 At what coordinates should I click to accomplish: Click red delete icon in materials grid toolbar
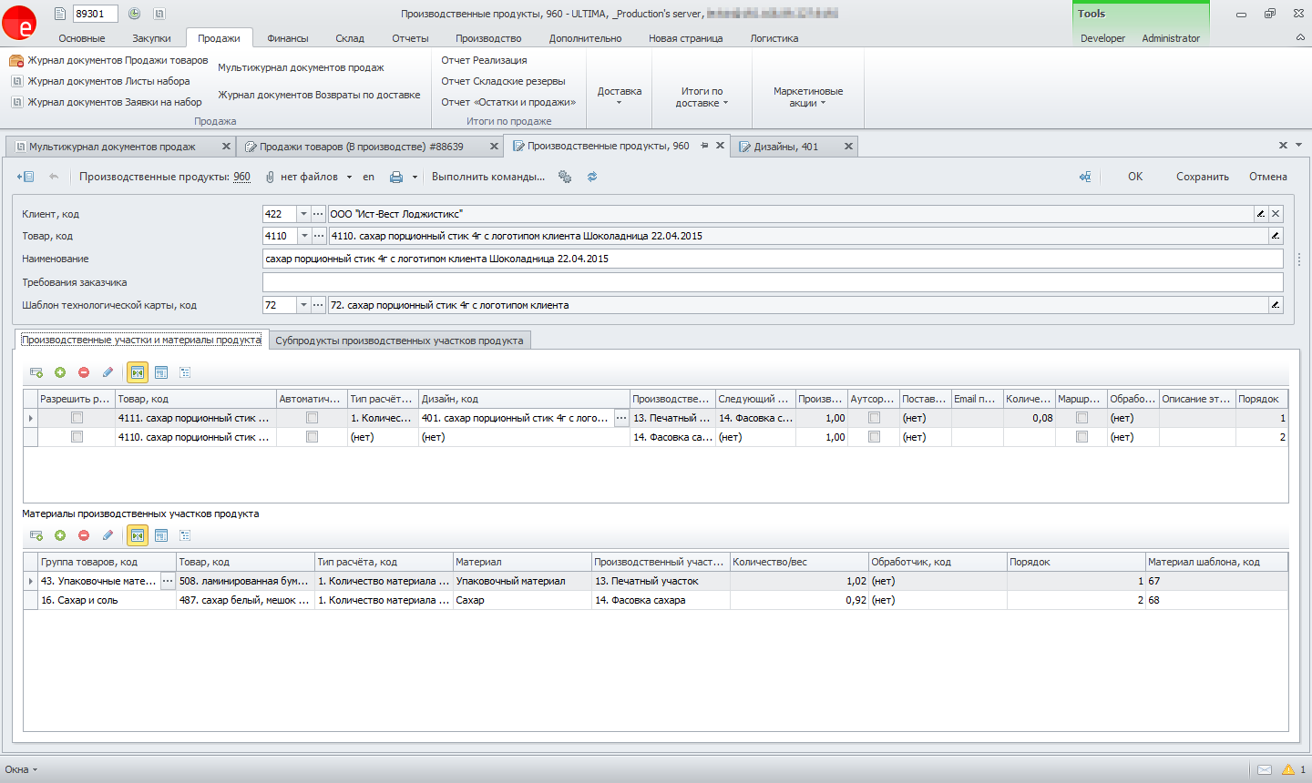click(84, 535)
